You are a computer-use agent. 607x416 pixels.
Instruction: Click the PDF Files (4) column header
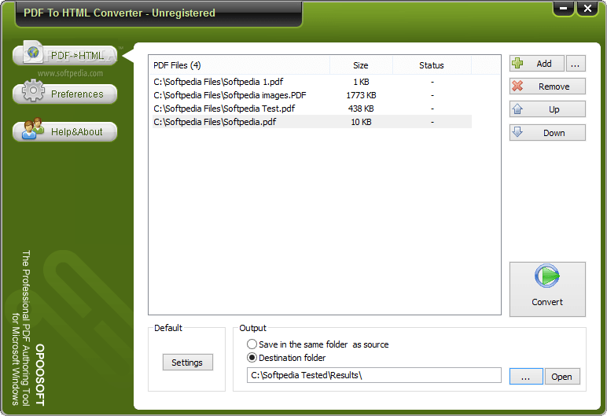pos(239,65)
